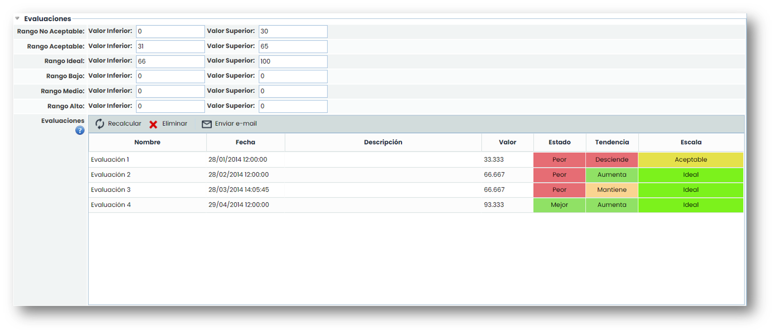774x333 pixels.
Task: Collapse the Evaluaciones section triangle
Action: [17, 18]
